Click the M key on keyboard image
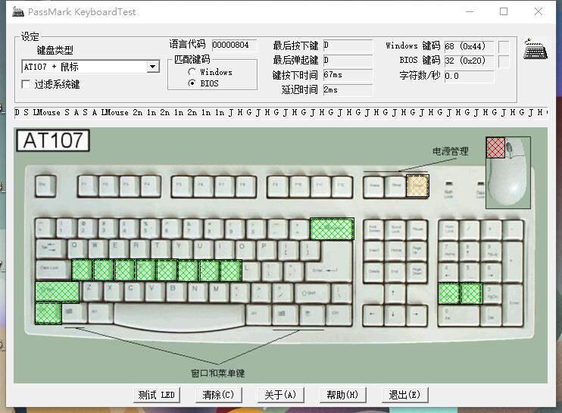The image size is (562, 413). 217,291
